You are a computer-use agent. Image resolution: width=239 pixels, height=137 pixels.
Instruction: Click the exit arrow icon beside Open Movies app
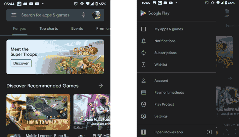coord(209,132)
